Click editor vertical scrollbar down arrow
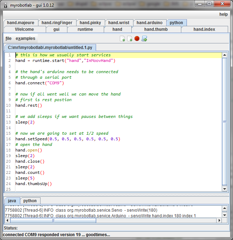This screenshot has height=240, width=233. pyautogui.click(x=225, y=189)
